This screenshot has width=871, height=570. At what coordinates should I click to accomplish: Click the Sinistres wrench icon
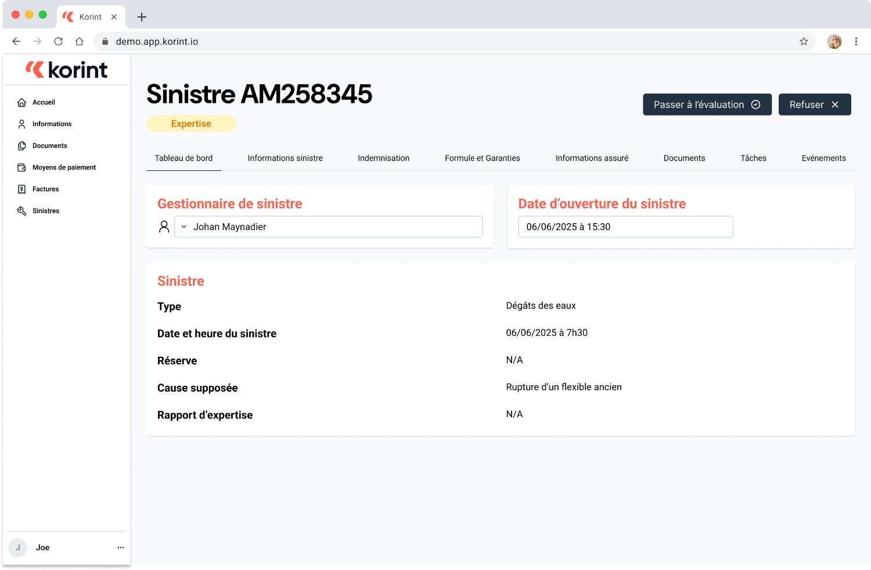21,211
